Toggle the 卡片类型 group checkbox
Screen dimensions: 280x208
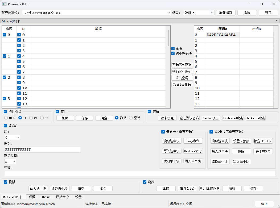point(6,111)
